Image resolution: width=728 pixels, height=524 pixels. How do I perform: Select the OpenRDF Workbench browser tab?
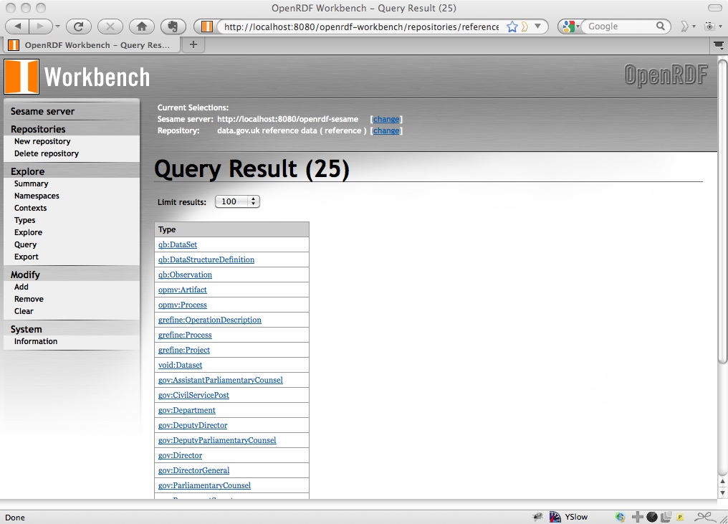92,45
